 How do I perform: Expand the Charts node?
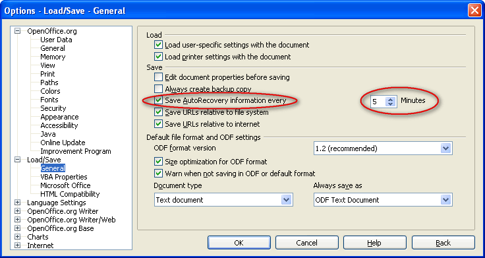pyautogui.click(x=17, y=237)
